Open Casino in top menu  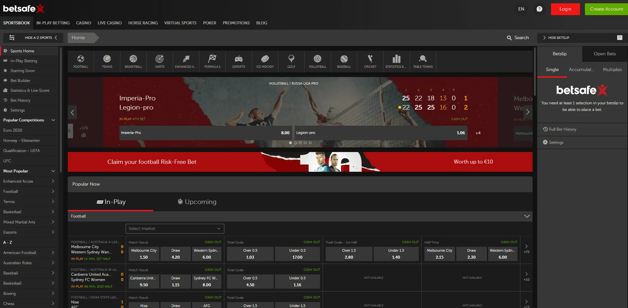[x=84, y=23]
